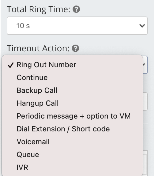Click the '10 s' value text
The image size is (155, 176).
(x=23, y=26)
